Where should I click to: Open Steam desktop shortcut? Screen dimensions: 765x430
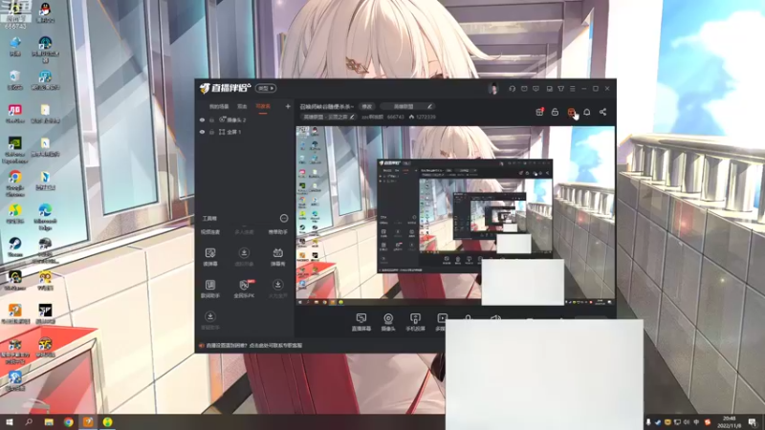(15, 247)
